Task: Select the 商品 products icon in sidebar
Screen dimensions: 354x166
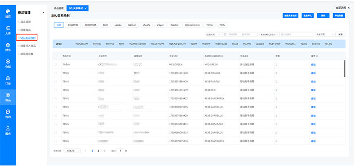Action: coord(8,95)
